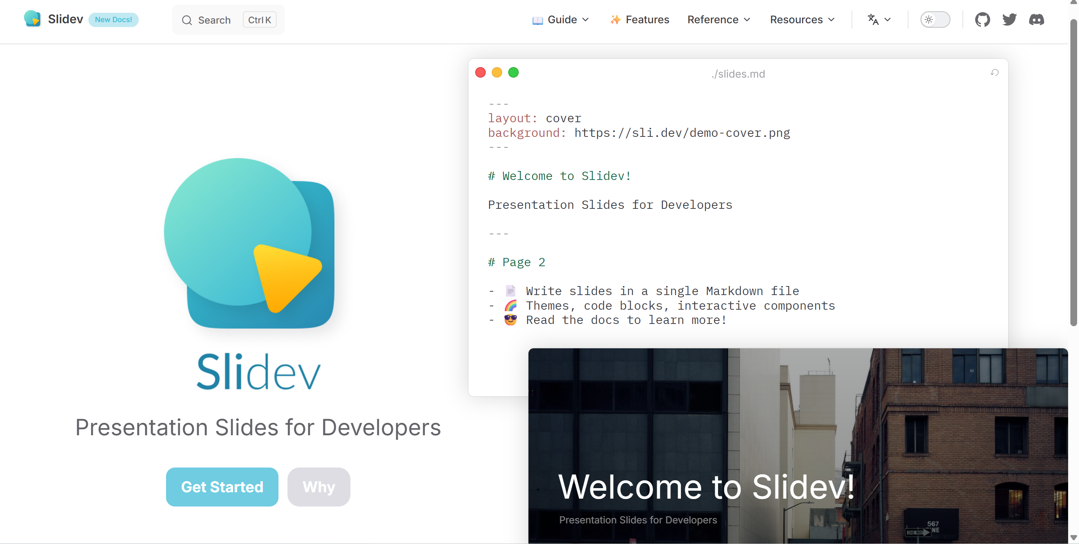Open the Discord icon link

point(1037,19)
